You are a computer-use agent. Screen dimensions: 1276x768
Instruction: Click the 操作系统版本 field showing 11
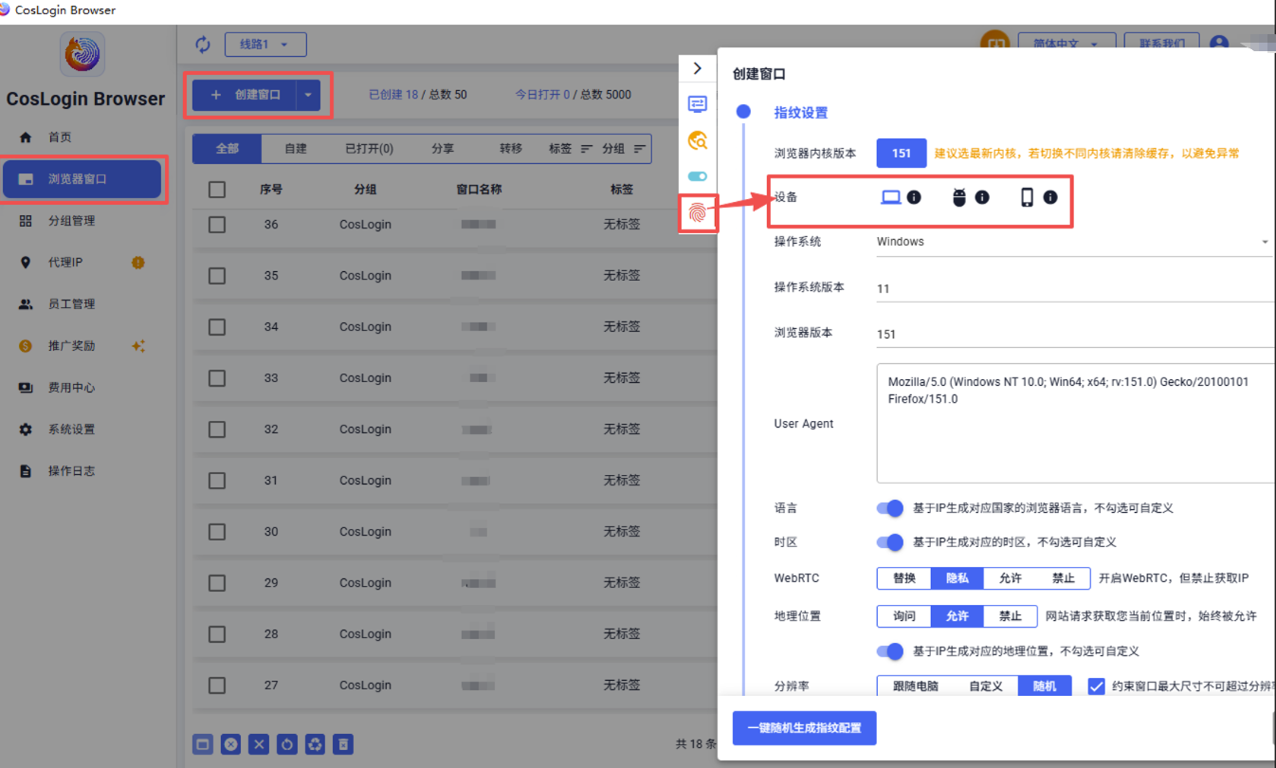[1075, 288]
